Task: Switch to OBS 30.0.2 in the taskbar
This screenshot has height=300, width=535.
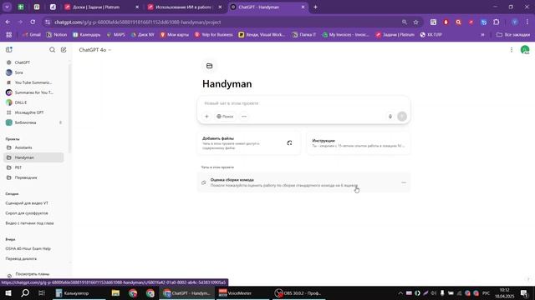Action: [298, 293]
